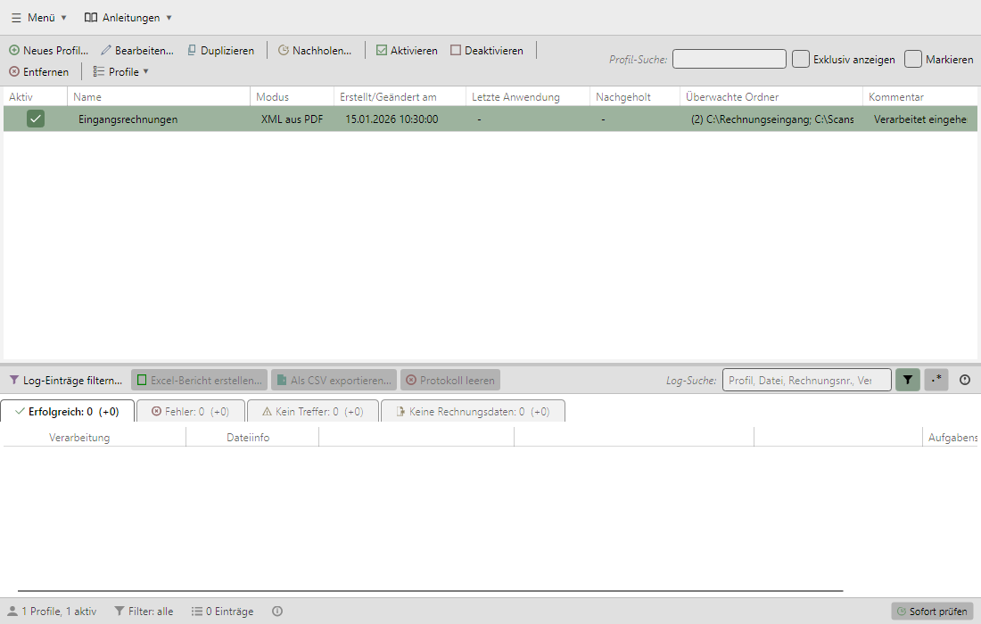Uncheck the Aktiv checkbox for Eingangsrechnungen

36,119
